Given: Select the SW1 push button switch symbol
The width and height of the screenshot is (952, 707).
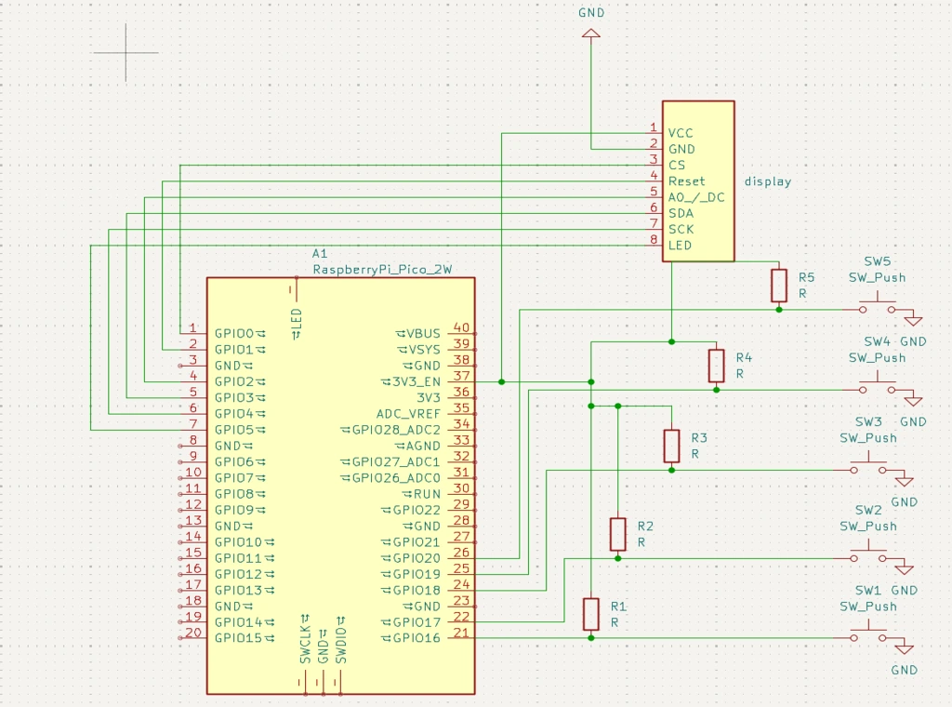Looking at the screenshot, I should tap(868, 633).
